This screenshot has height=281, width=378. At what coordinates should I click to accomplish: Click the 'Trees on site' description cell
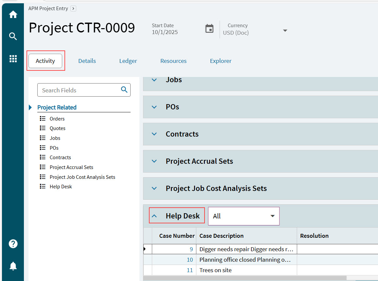pyautogui.click(x=247, y=270)
